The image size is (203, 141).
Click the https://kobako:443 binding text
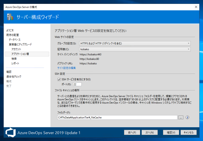point(90,54)
